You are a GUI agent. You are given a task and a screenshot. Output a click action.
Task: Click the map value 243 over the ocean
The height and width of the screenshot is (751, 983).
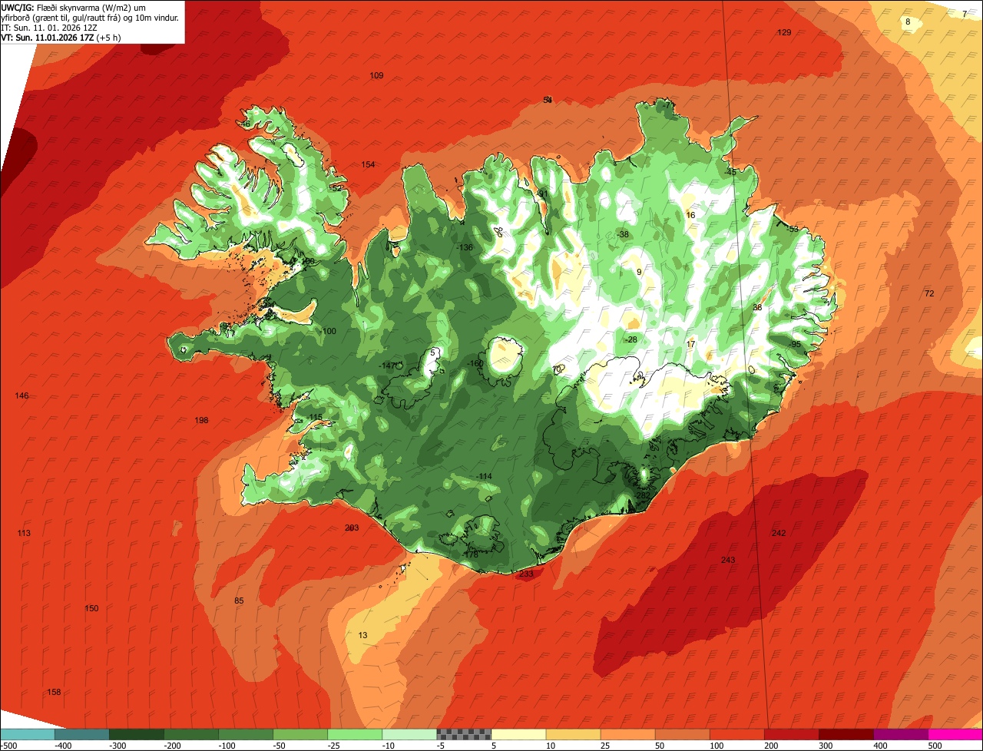(x=728, y=560)
